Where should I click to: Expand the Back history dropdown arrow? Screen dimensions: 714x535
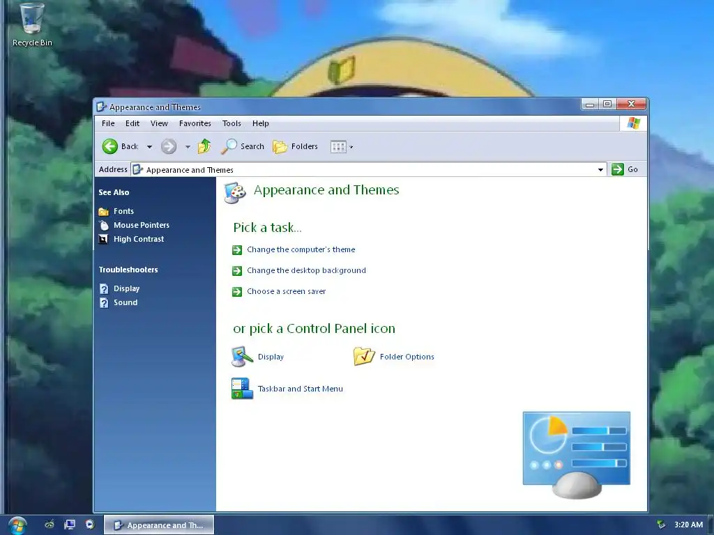(x=149, y=146)
